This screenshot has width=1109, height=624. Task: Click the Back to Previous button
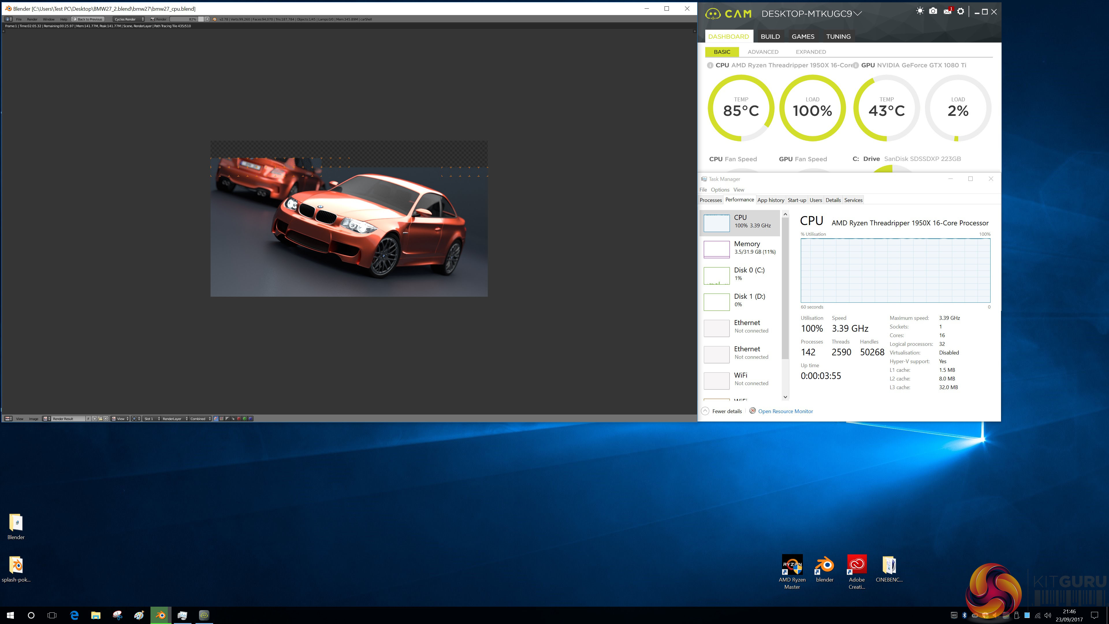88,19
